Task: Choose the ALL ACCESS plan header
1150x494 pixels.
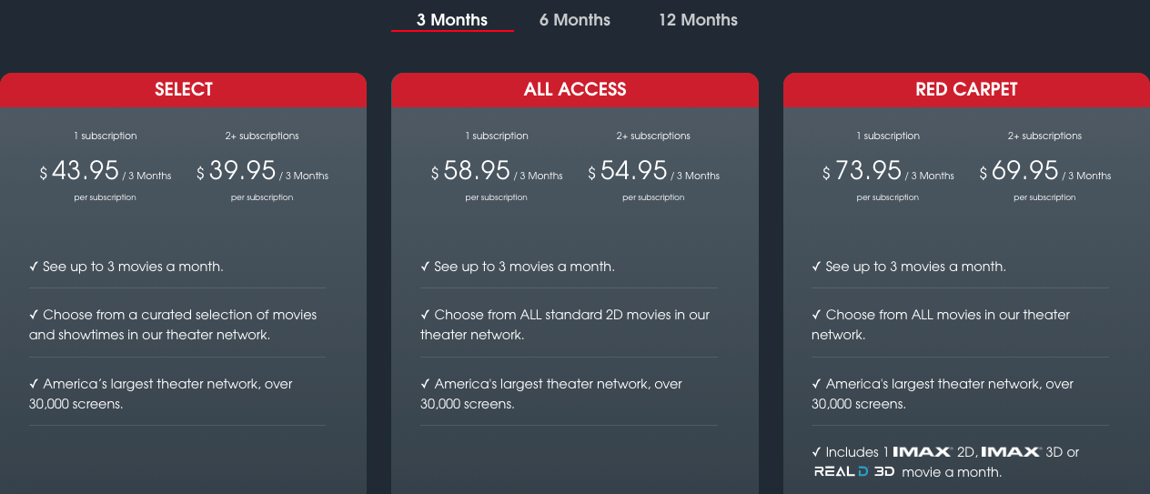Action: click(575, 89)
